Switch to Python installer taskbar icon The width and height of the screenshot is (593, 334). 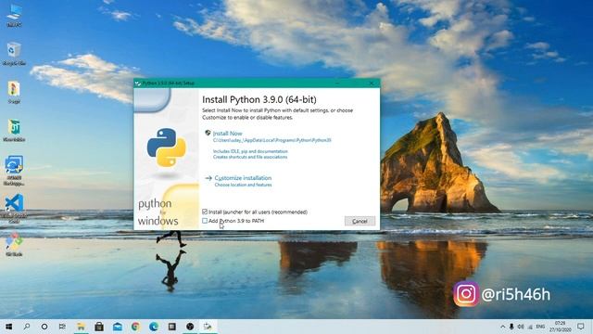coord(208,327)
